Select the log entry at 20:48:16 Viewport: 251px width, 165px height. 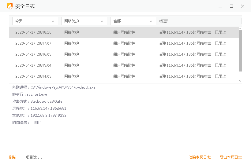click(x=122, y=32)
